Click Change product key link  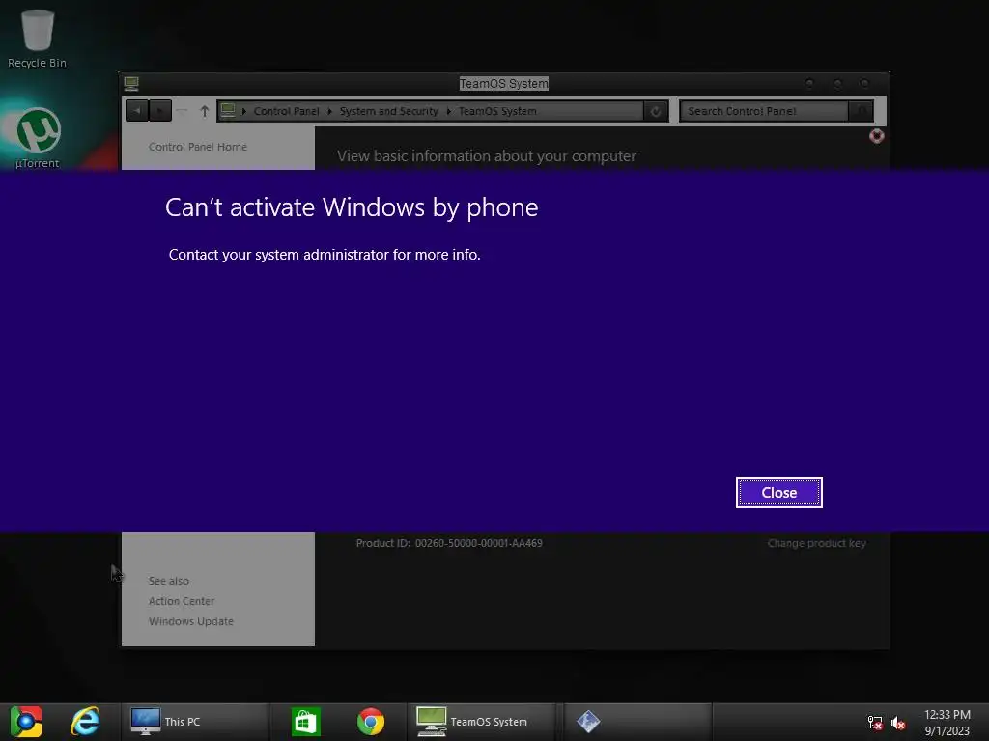(816, 543)
